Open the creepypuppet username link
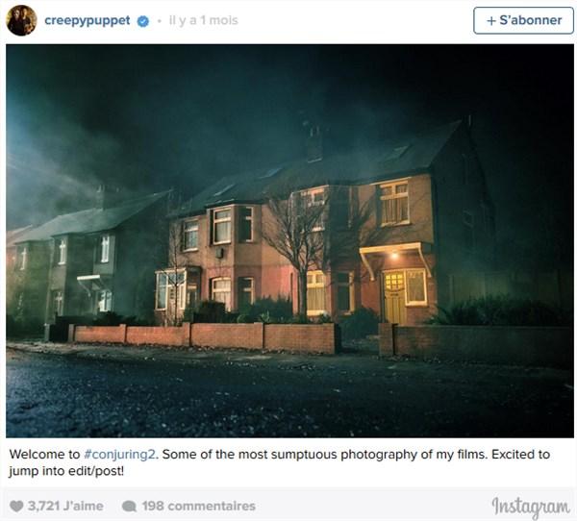 coord(88,20)
